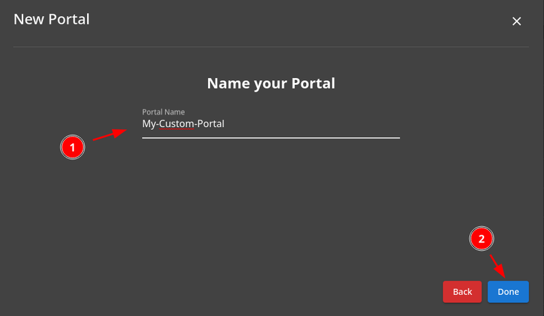Close the New Portal dialog
This screenshot has height=316, width=544.
[517, 21]
